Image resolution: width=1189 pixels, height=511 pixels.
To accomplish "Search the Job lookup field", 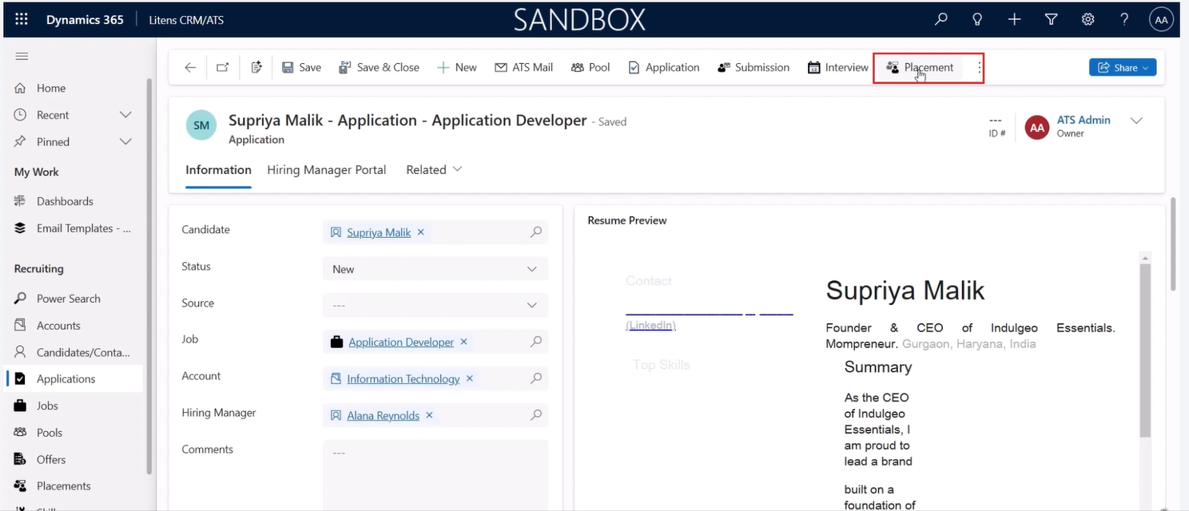I will pos(536,342).
